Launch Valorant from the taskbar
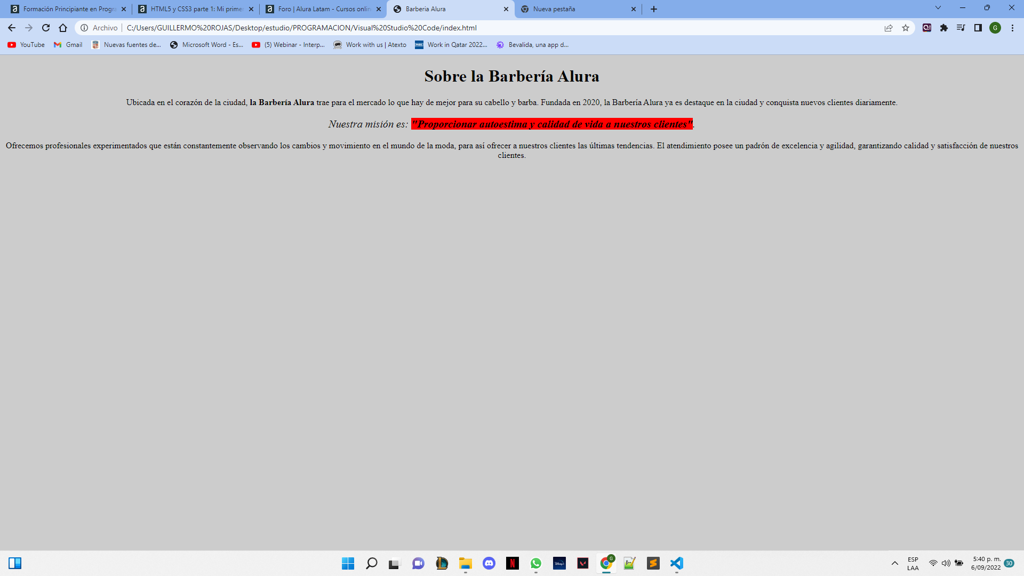Screen dimensions: 1024x576 pos(583,563)
